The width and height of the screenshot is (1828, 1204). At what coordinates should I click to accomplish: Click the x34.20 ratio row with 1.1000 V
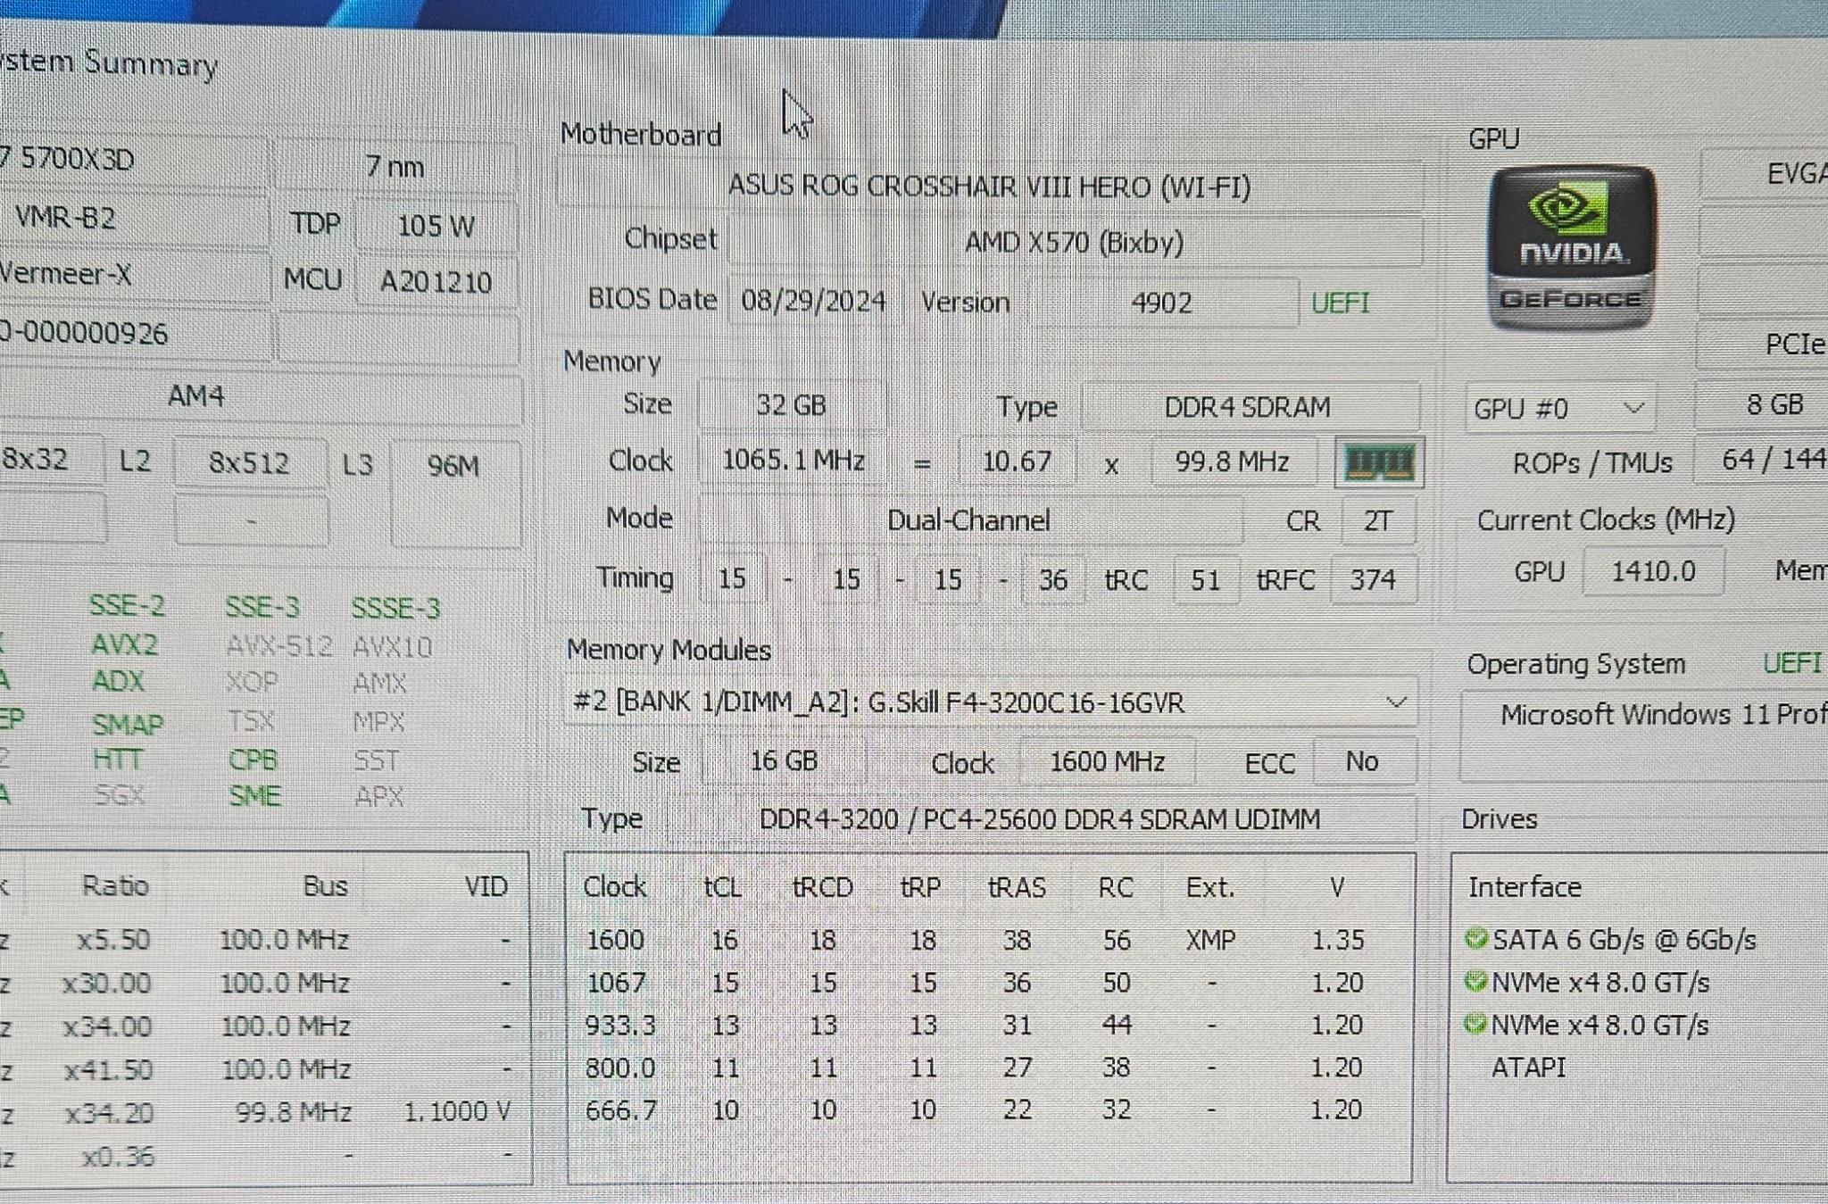click(259, 1112)
